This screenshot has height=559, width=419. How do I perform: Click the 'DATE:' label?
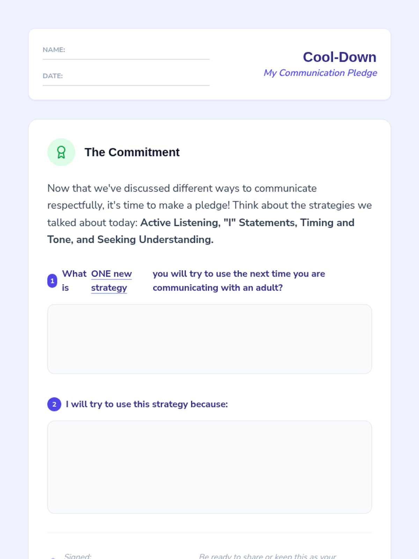[53, 76]
